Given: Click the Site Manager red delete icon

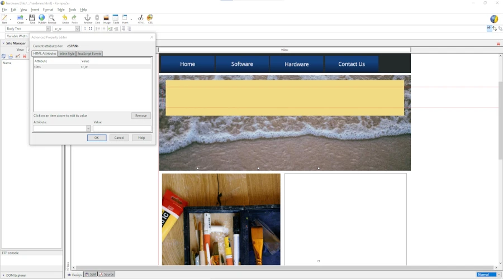Looking at the screenshot, I should [x=25, y=56].
